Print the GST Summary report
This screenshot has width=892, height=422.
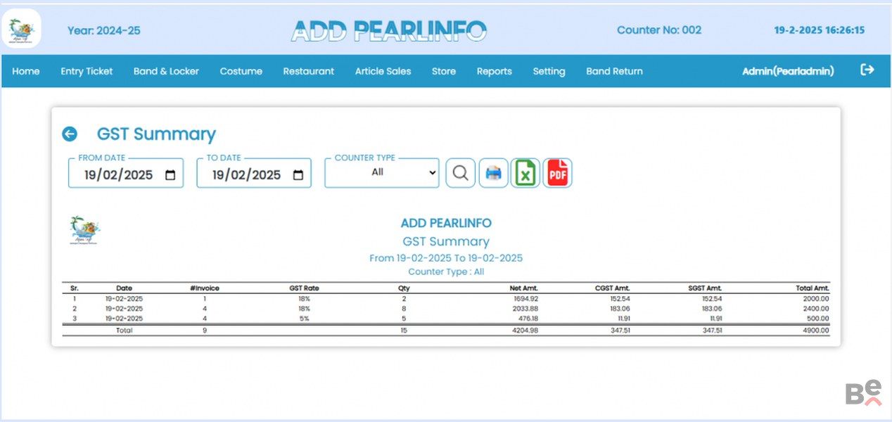click(493, 173)
